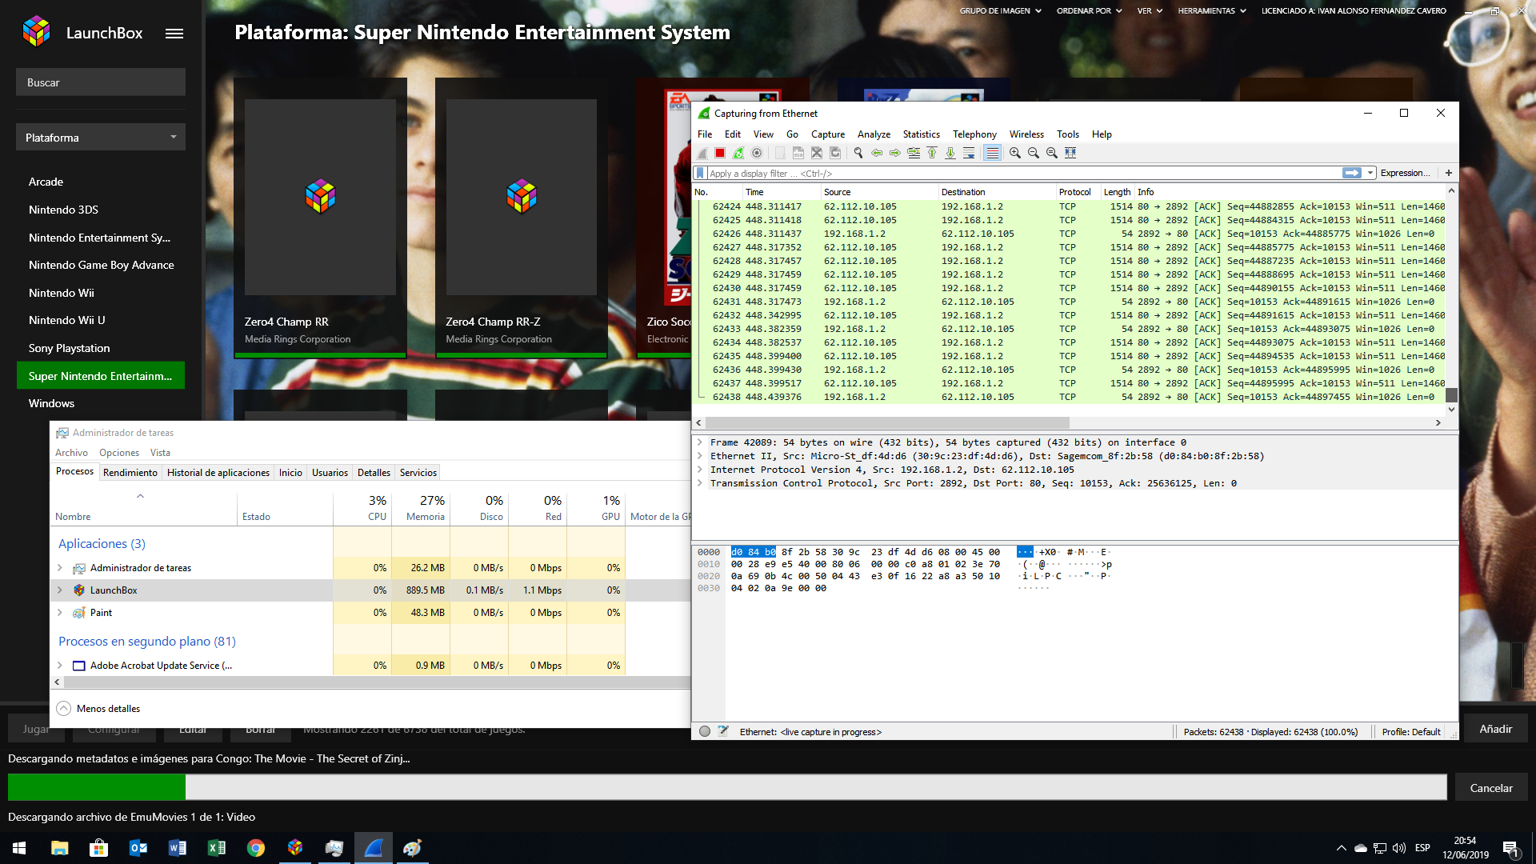Image resolution: width=1536 pixels, height=864 pixels.
Task: Select the Sony Playstation platform
Action: pyautogui.click(x=70, y=348)
